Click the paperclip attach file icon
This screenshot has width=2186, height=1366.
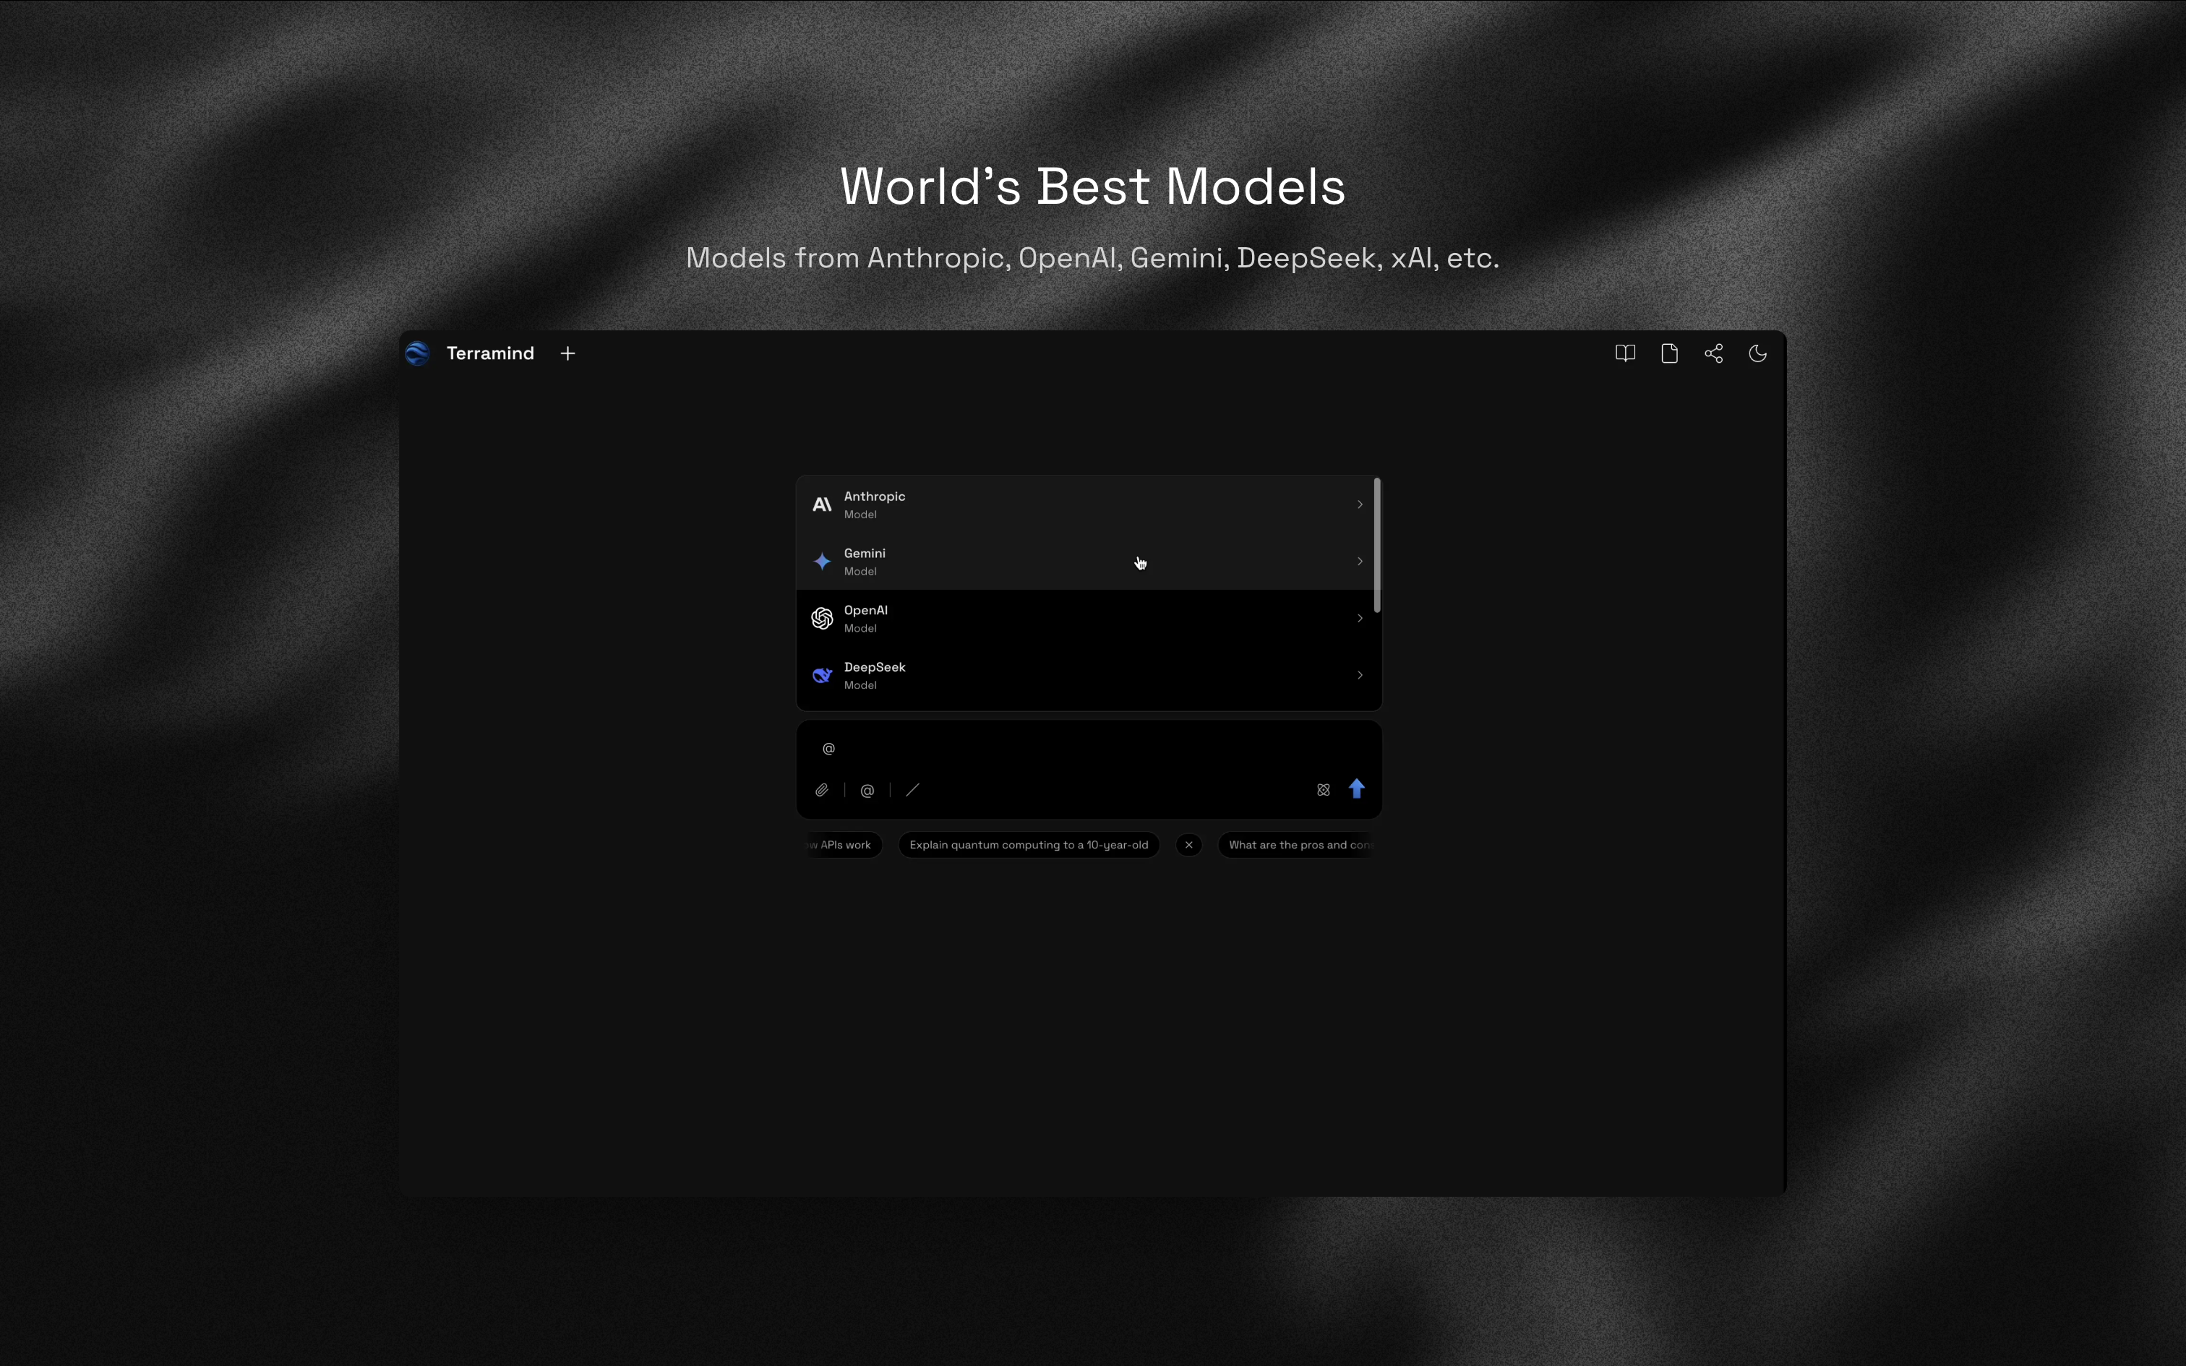pos(821,791)
